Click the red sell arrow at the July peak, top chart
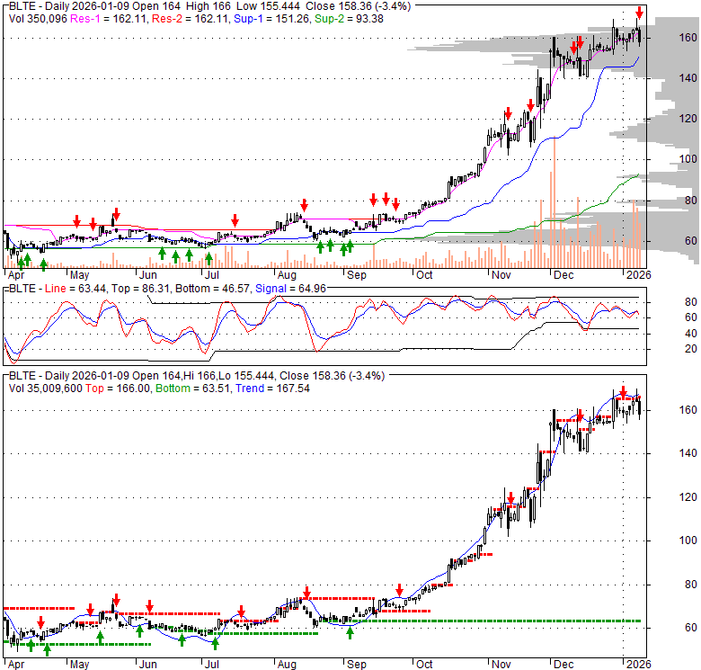 click(x=235, y=220)
